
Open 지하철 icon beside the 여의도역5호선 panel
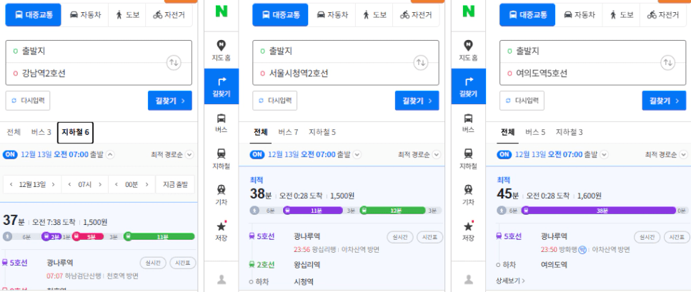coord(468,158)
